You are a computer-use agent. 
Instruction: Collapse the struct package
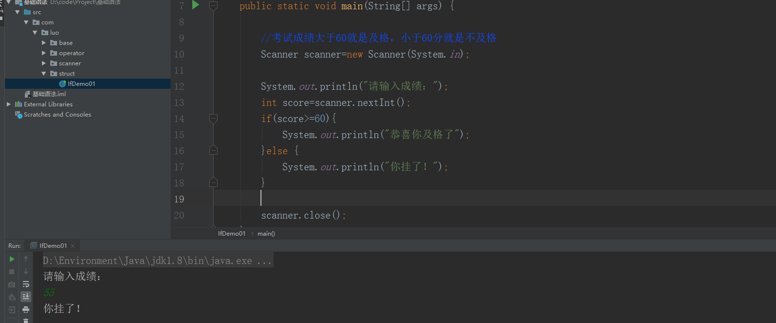(x=44, y=74)
